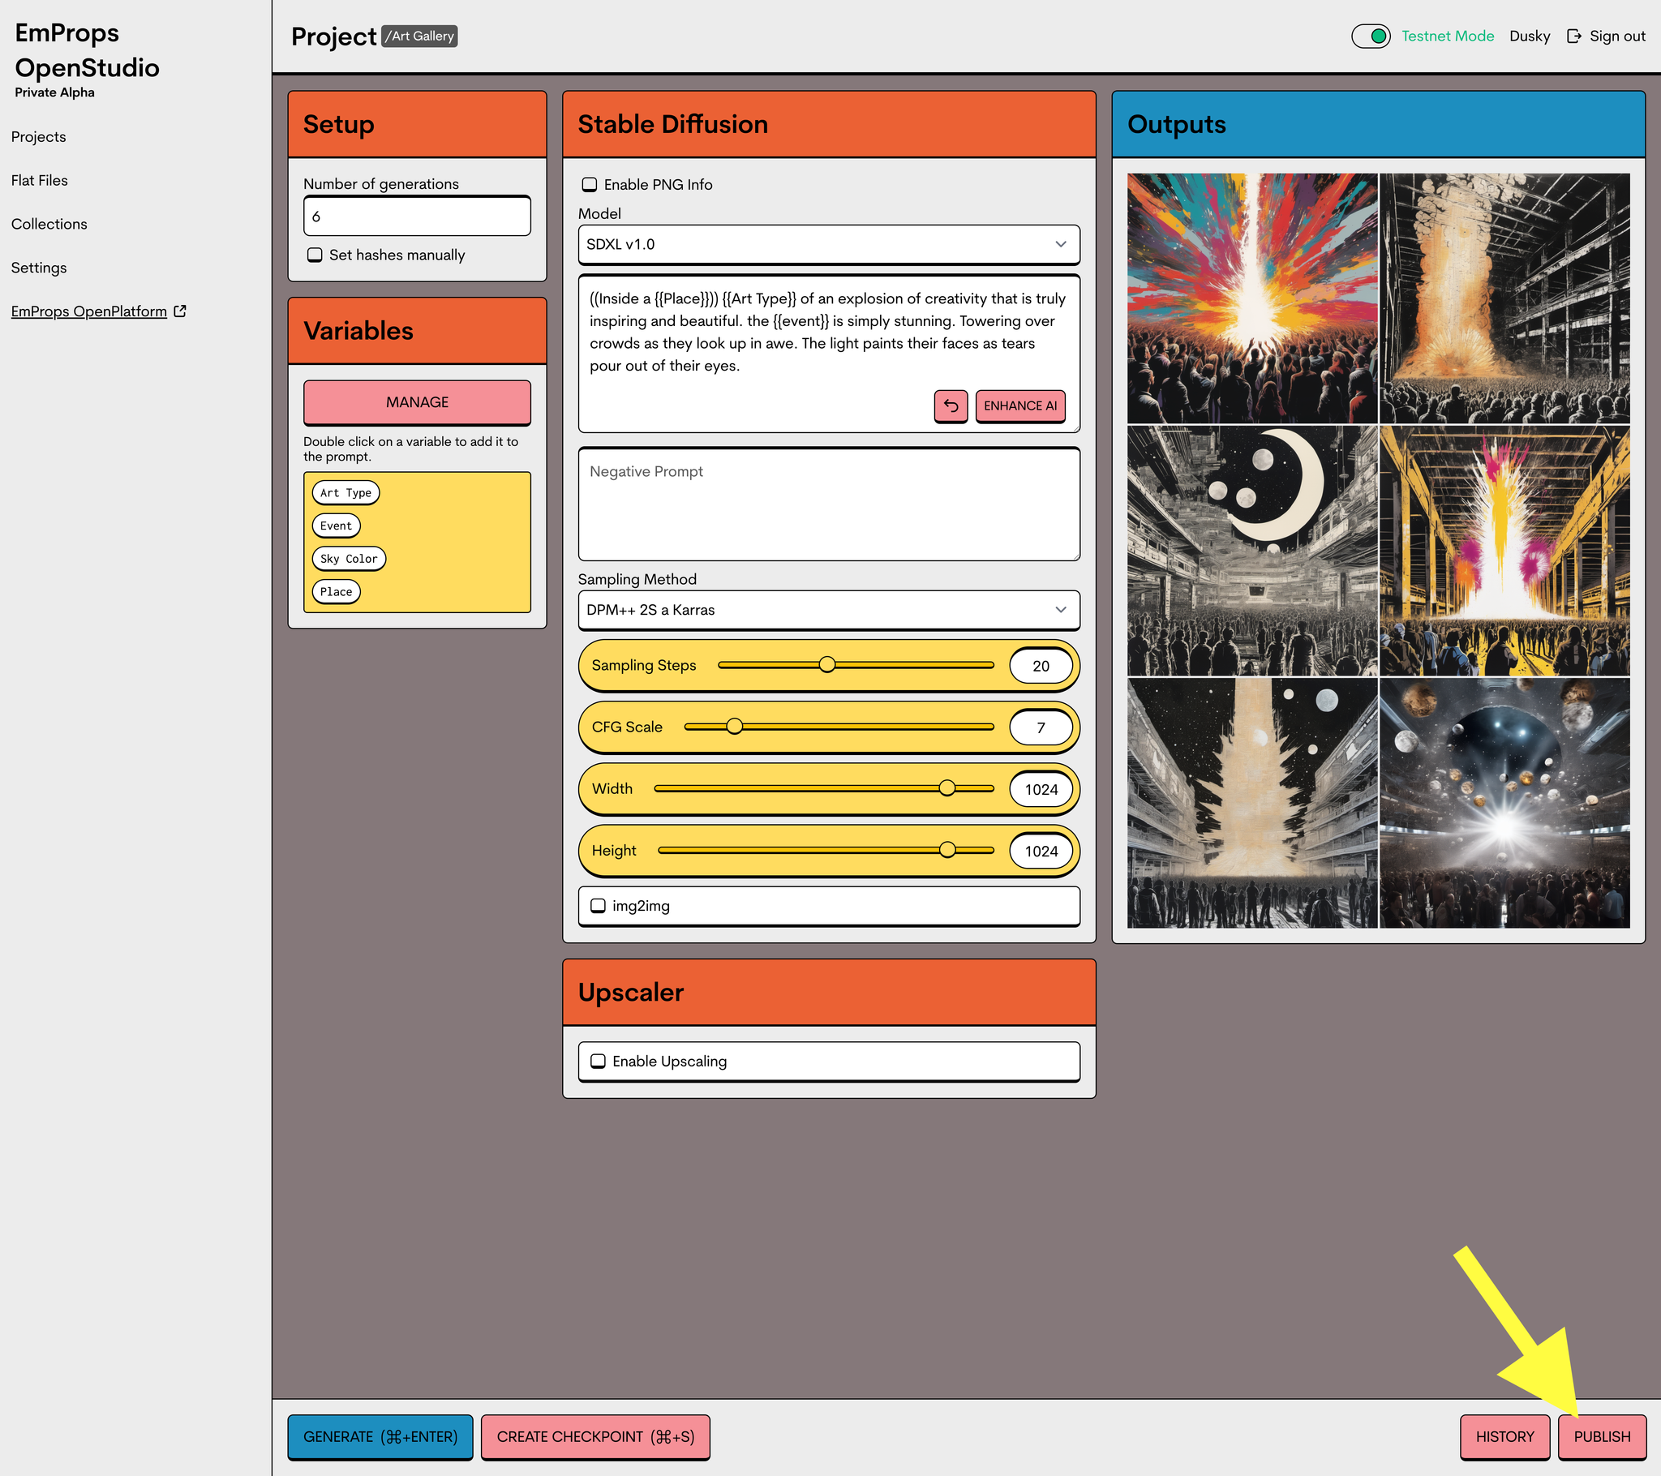Image resolution: width=1661 pixels, height=1476 pixels.
Task: Open Settings in the sidebar
Action: [38, 268]
